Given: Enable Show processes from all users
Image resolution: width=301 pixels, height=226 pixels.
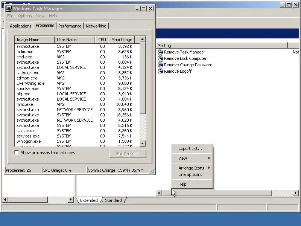Looking at the screenshot, I should (x=17, y=153).
